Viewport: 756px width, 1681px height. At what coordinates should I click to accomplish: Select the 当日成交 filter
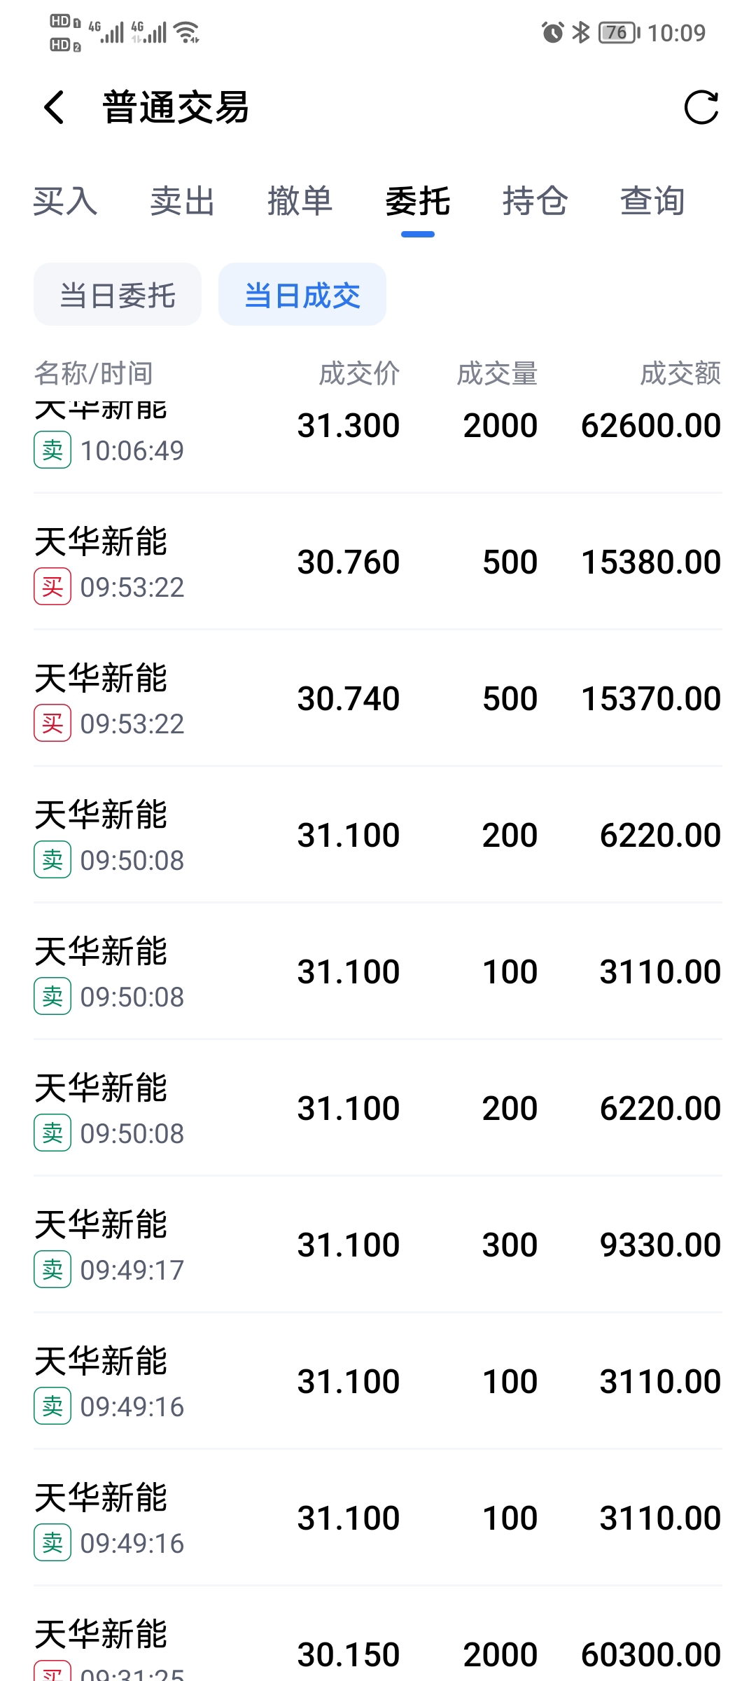pos(302,295)
